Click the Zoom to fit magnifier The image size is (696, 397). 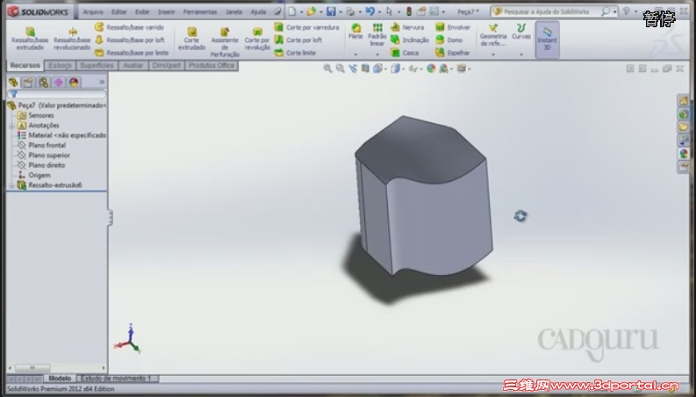(327, 69)
